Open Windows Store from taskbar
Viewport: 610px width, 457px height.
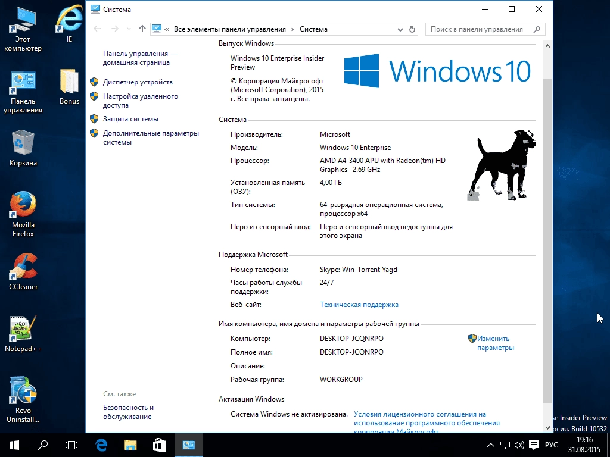[x=159, y=445]
